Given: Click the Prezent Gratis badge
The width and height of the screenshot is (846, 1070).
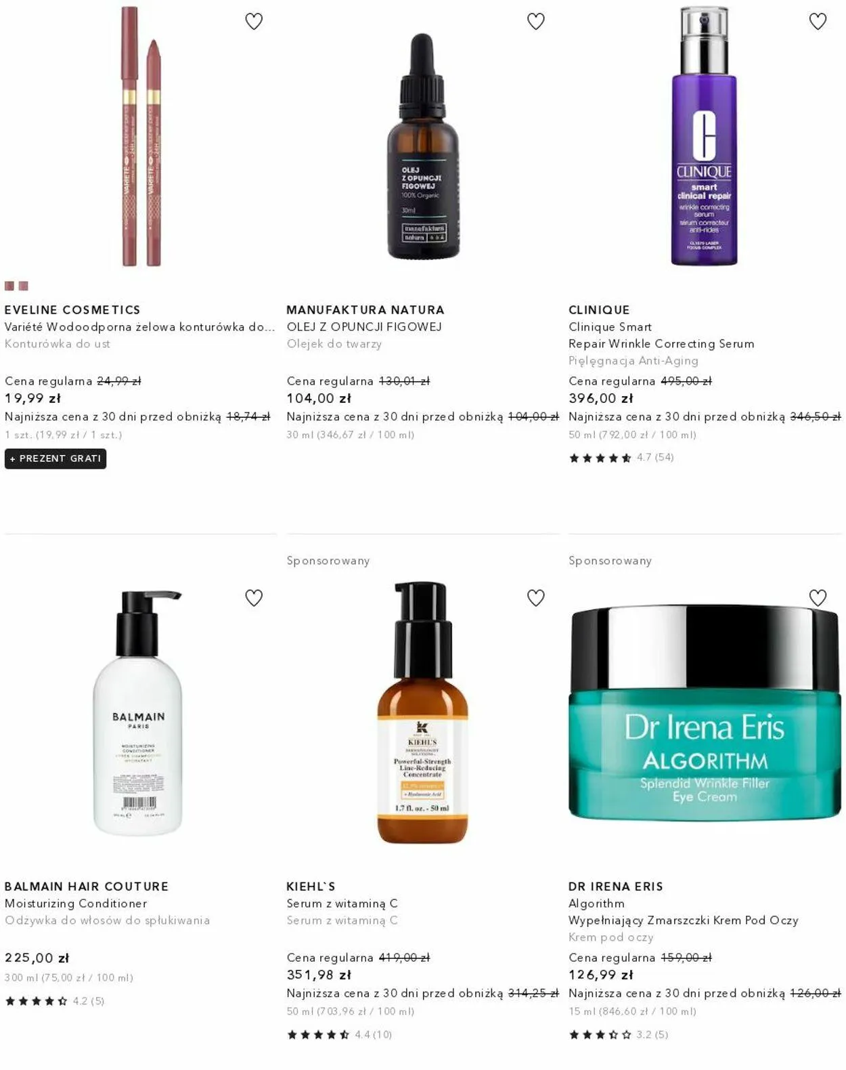Looking at the screenshot, I should click(x=55, y=458).
